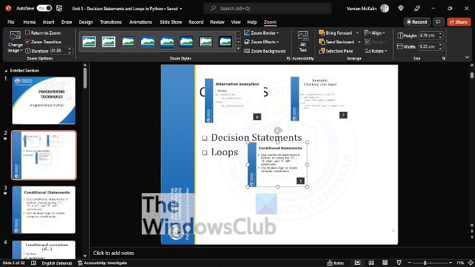Open the Selection Pane
Image resolution: width=475 pixels, height=267 pixels.
coord(336,51)
